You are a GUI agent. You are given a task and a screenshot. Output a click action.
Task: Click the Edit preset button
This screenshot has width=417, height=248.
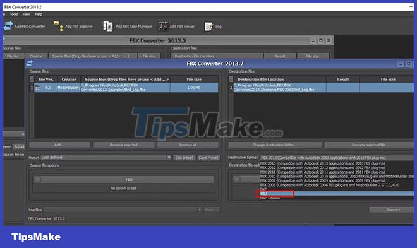[184, 158]
